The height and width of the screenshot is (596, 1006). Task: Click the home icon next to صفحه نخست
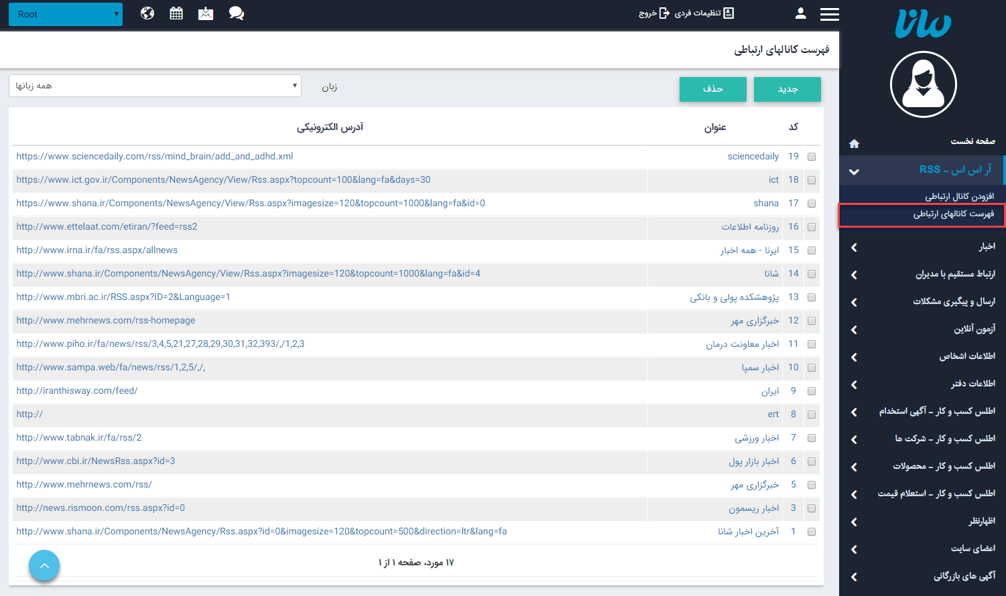(x=854, y=143)
